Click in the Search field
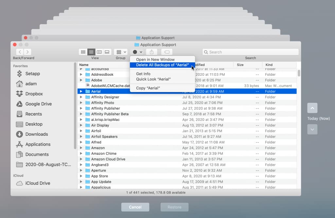335x218 pixels. coord(252,52)
